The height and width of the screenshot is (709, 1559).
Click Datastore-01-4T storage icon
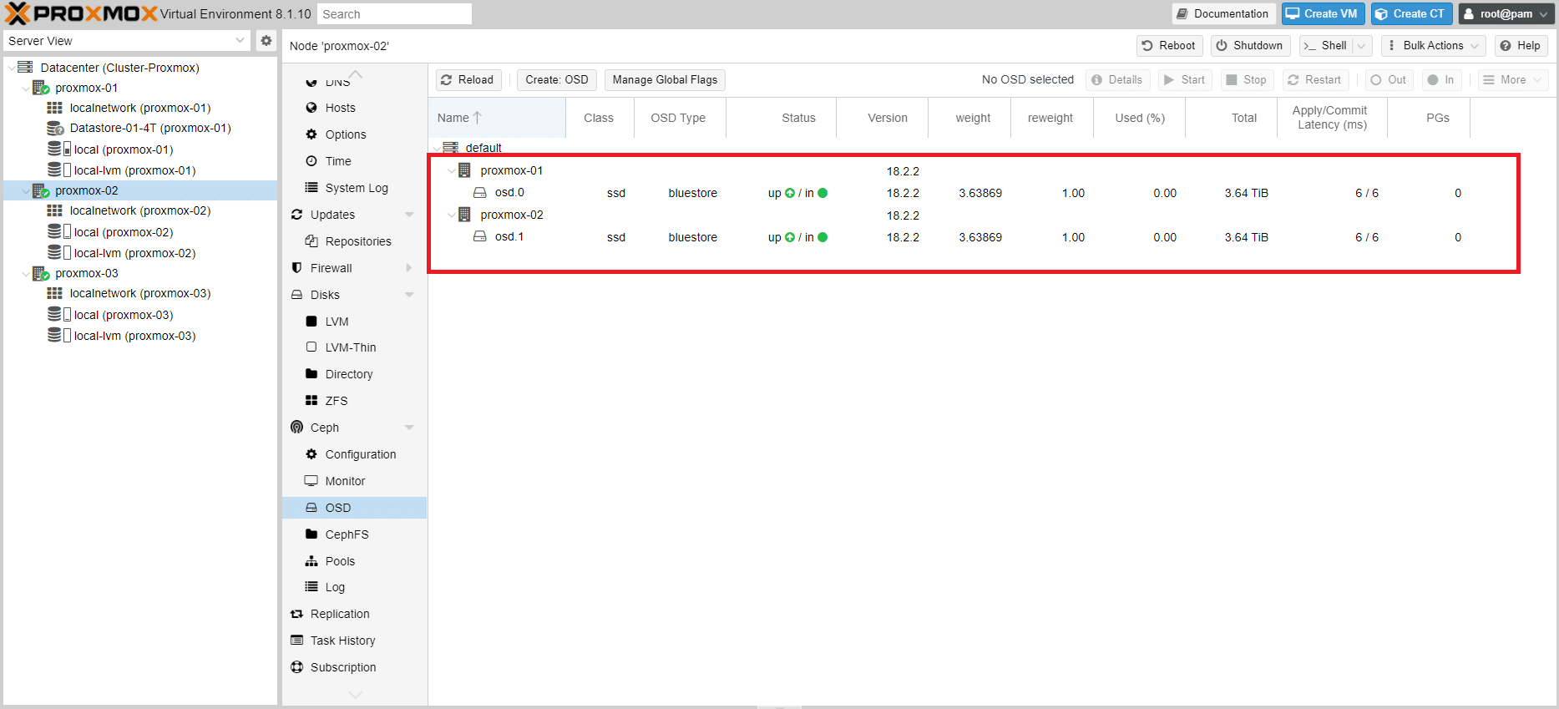pyautogui.click(x=55, y=128)
